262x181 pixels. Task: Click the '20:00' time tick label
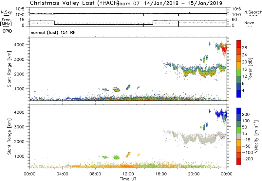click(194, 174)
